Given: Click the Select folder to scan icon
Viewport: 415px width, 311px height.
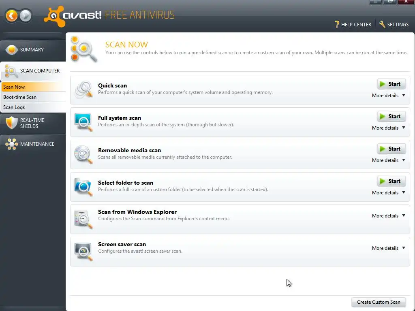Looking at the screenshot, I should point(83,187).
